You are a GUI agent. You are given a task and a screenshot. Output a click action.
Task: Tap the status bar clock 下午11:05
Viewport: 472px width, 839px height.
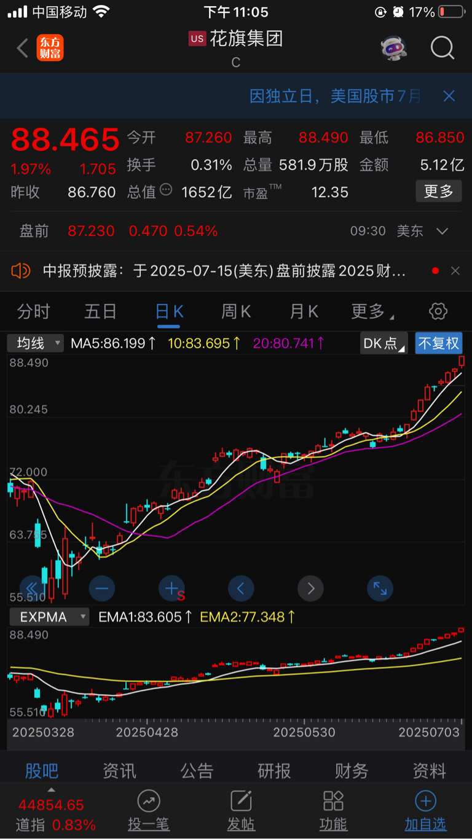click(236, 12)
